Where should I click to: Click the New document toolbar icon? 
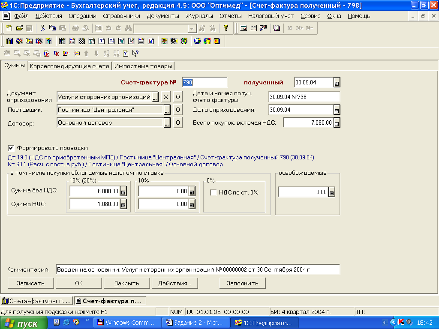click(9, 28)
